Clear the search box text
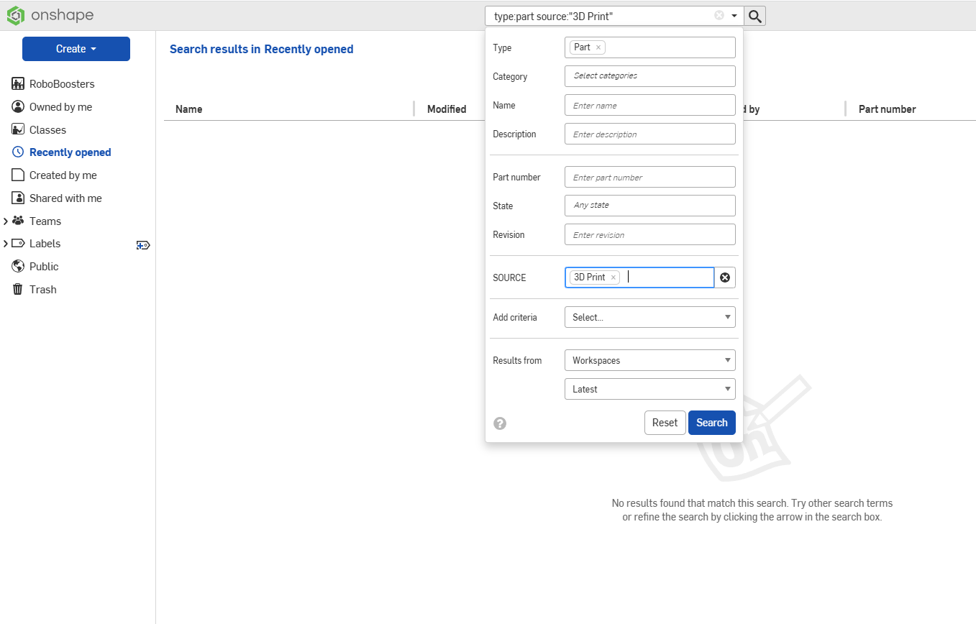The width and height of the screenshot is (976, 624). pos(719,16)
